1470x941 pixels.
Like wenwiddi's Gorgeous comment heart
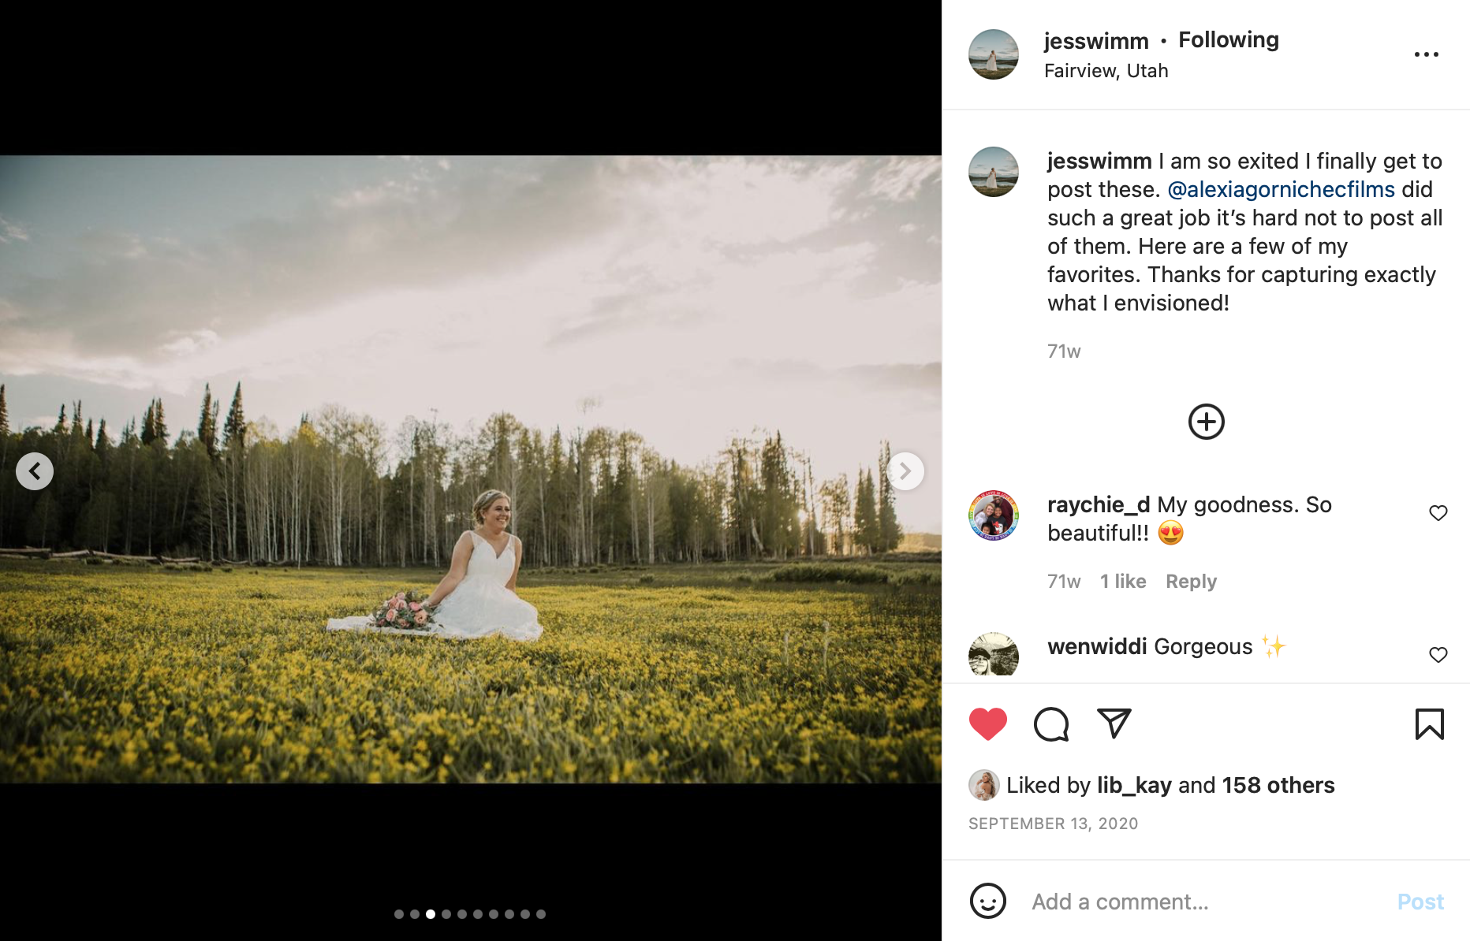pos(1438,655)
